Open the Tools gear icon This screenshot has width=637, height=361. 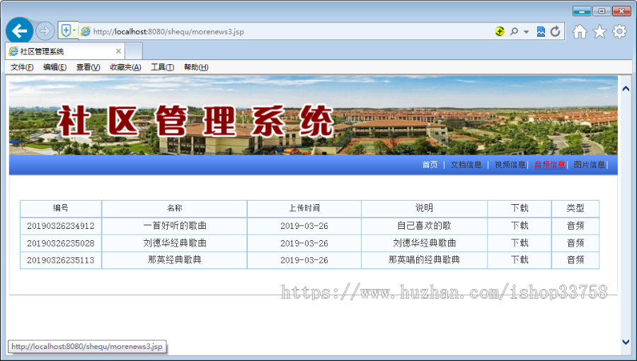coord(619,31)
